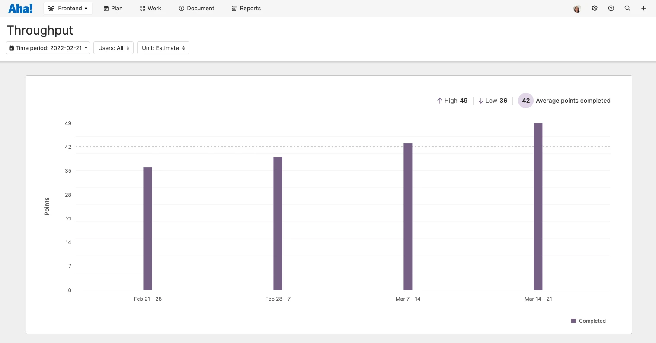Click the Low 36 indicator
Screen dimensions: 656x343
coord(493,101)
